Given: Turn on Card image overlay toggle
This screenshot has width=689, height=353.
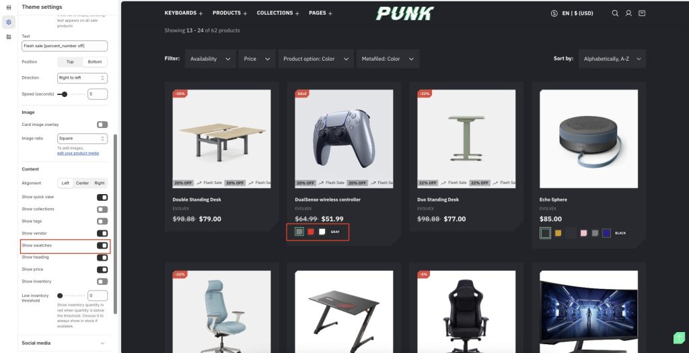Looking at the screenshot, I should click(102, 125).
